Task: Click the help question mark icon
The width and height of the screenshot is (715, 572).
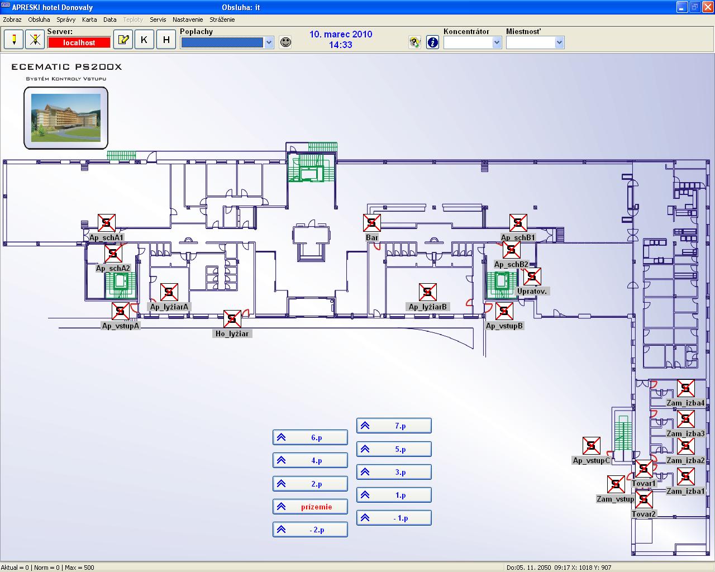Action: pos(414,42)
